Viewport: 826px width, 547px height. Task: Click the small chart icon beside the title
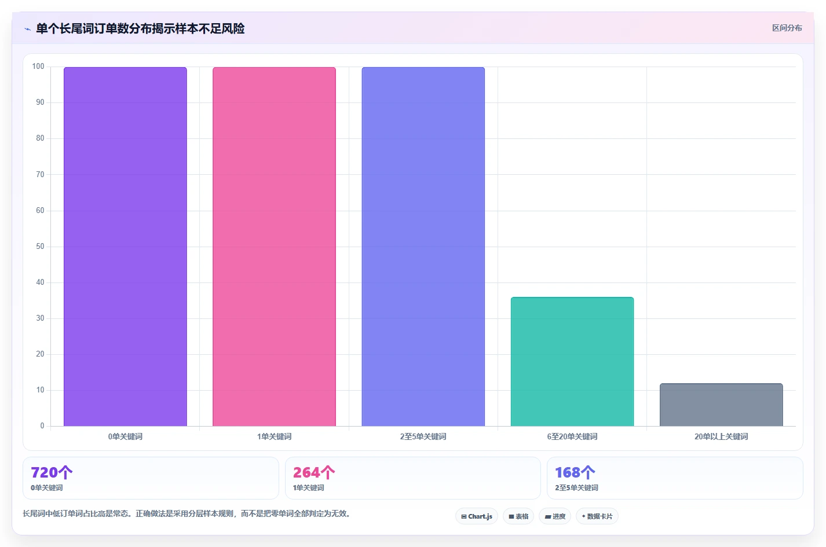[27, 29]
